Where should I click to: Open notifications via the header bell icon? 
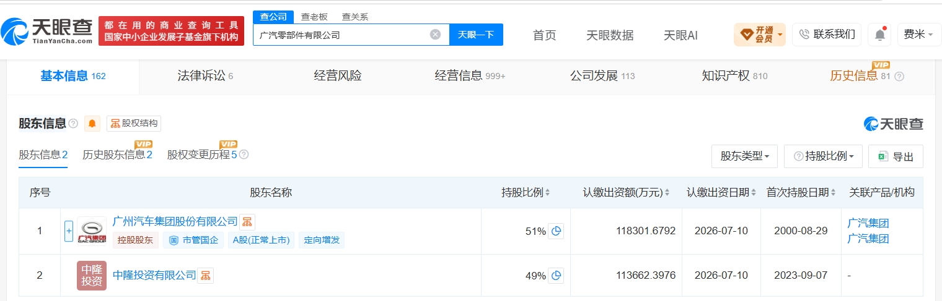879,35
